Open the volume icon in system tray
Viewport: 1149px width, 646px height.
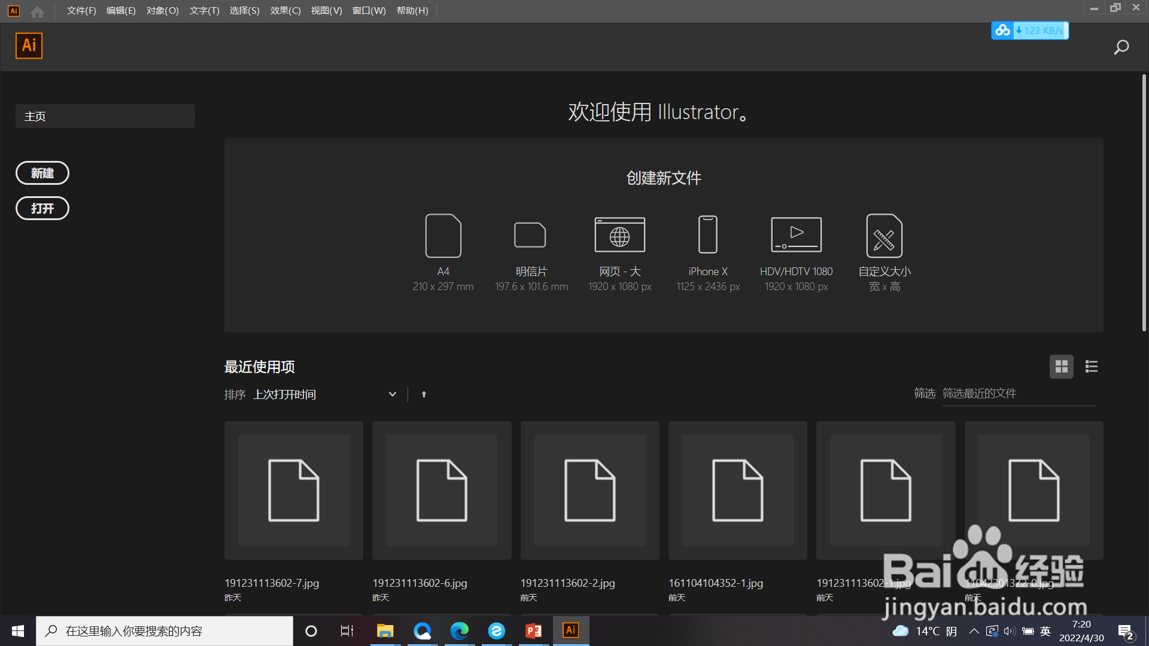coord(1010,631)
